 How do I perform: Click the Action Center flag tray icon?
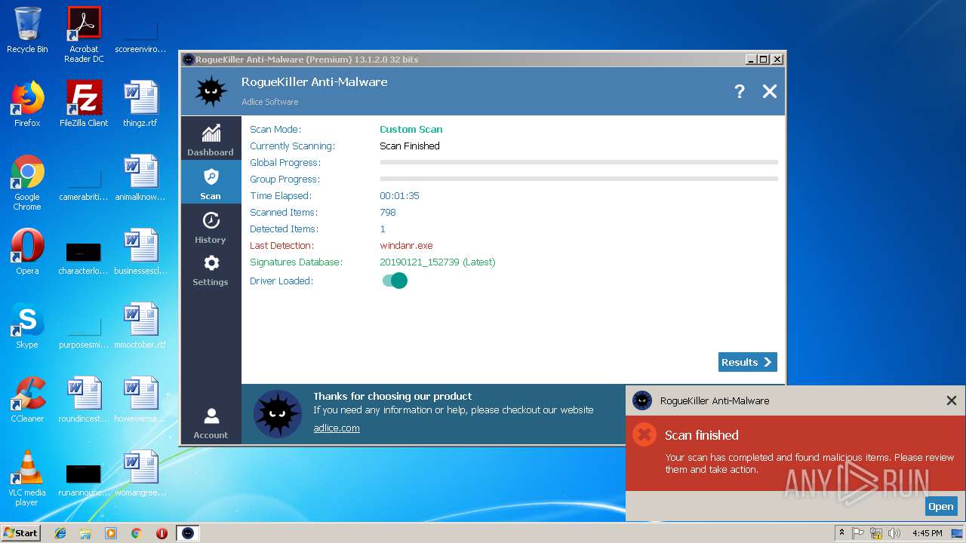tap(858, 533)
